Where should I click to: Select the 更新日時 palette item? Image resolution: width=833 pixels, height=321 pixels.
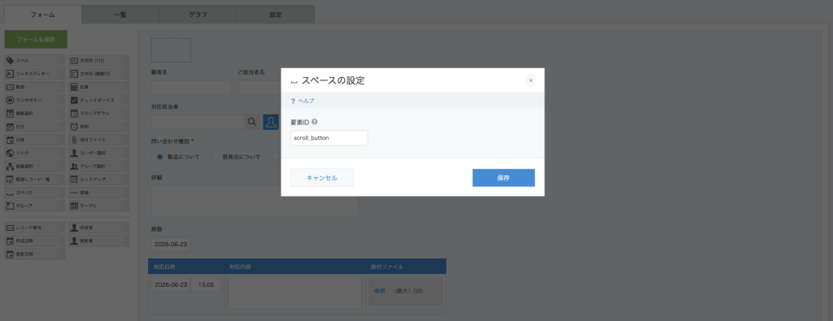coord(34,254)
